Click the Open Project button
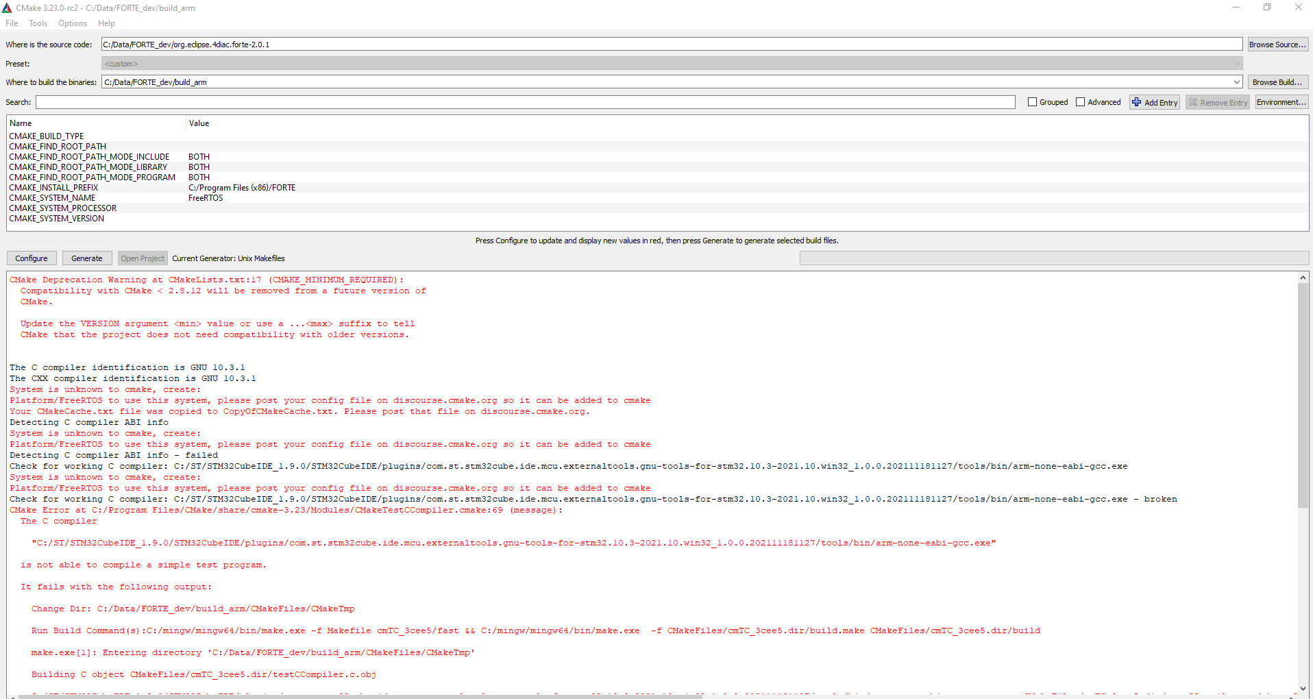The image size is (1313, 699). [143, 258]
